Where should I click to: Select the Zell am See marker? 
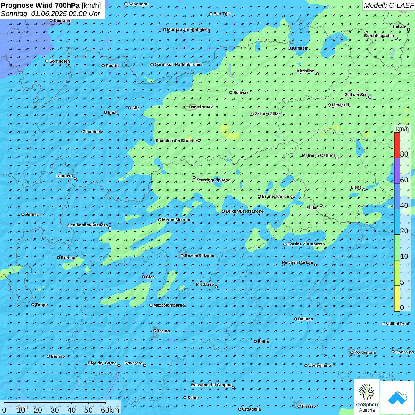[x=370, y=97]
